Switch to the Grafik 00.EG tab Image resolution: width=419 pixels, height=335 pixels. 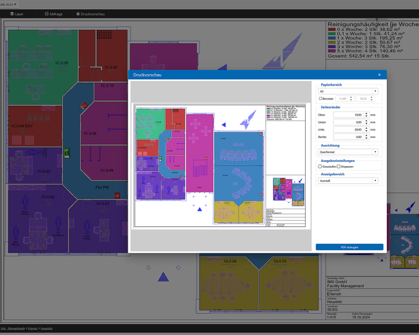click(6, 4)
